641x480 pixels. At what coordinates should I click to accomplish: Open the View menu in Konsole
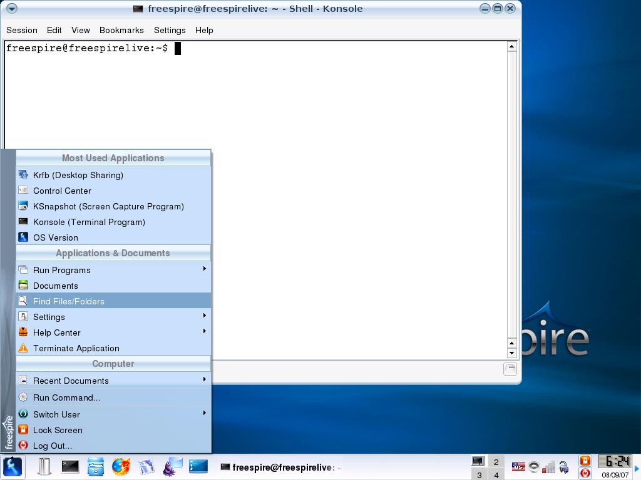click(81, 30)
